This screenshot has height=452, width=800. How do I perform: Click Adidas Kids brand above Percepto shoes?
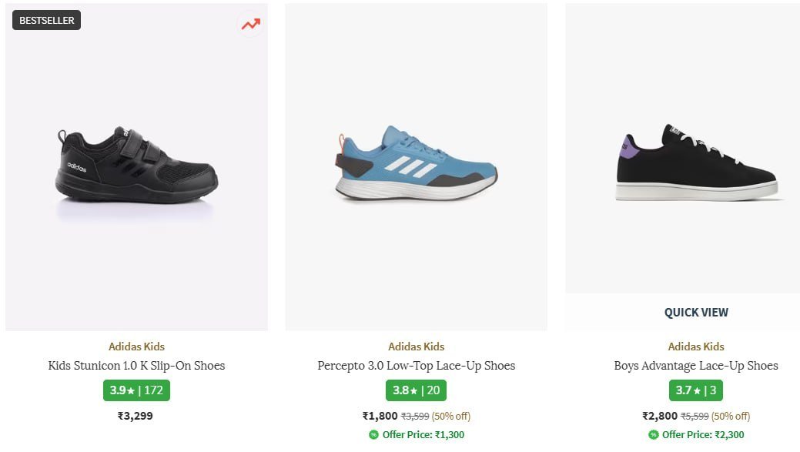[416, 347]
